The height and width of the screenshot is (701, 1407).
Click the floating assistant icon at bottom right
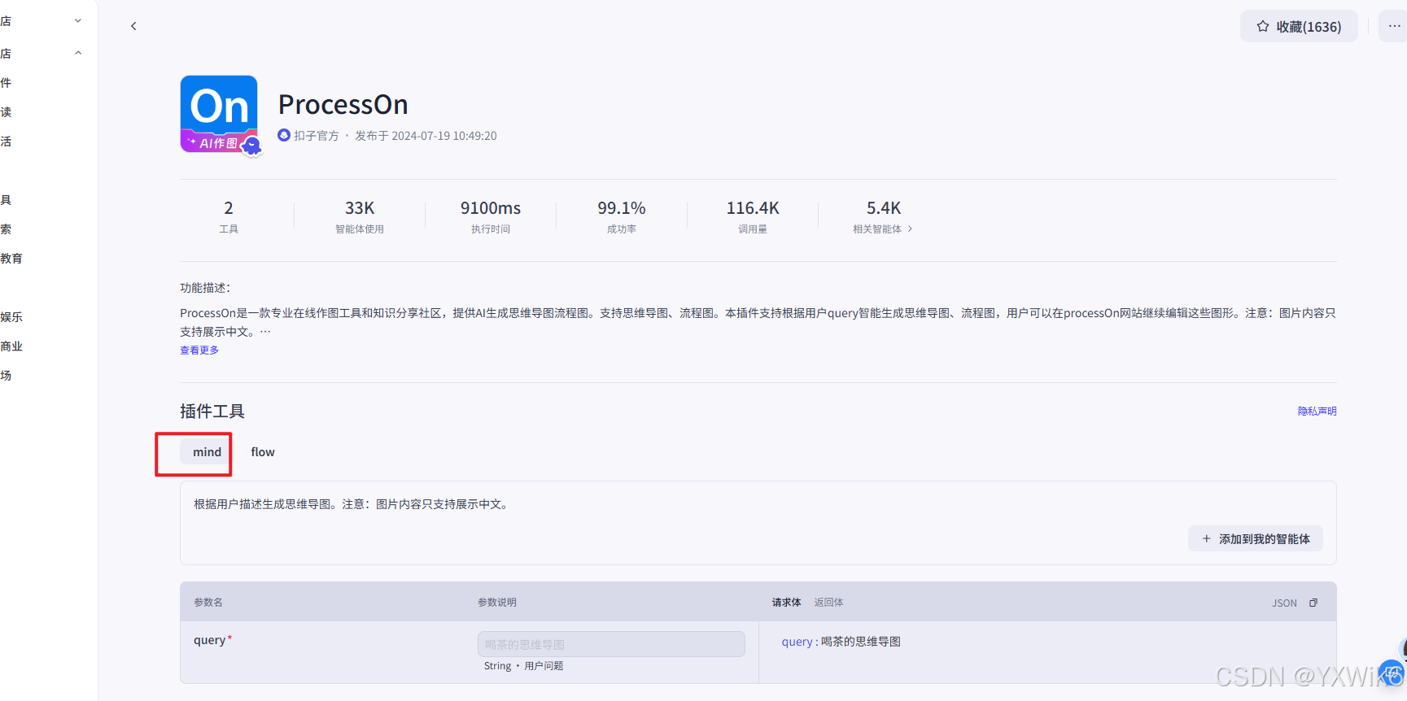click(x=1393, y=673)
